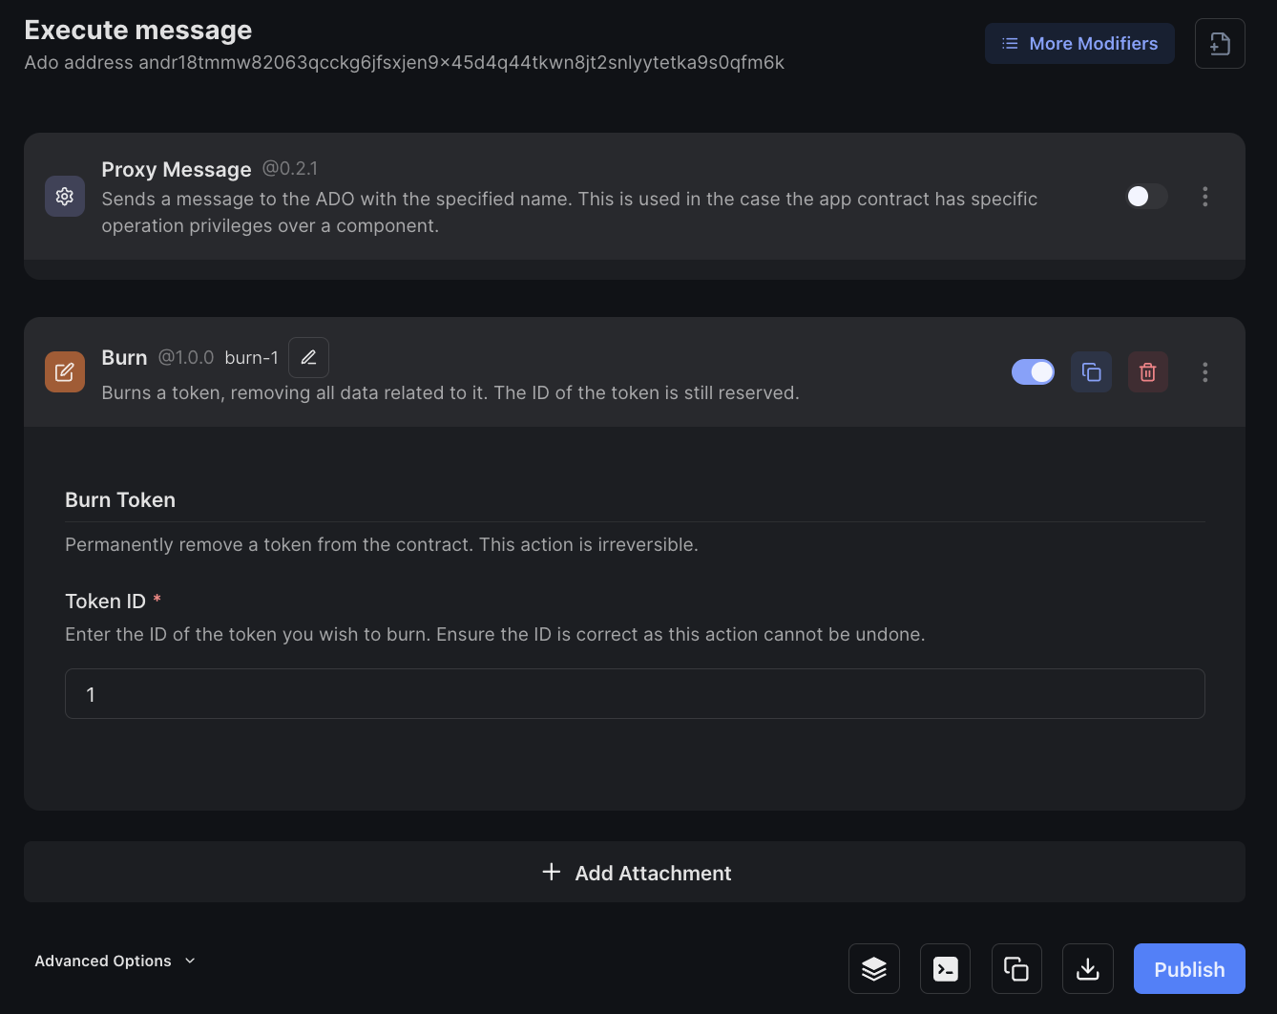This screenshot has width=1277, height=1014.
Task: Open Proxy Message three-dot menu
Action: tap(1204, 197)
